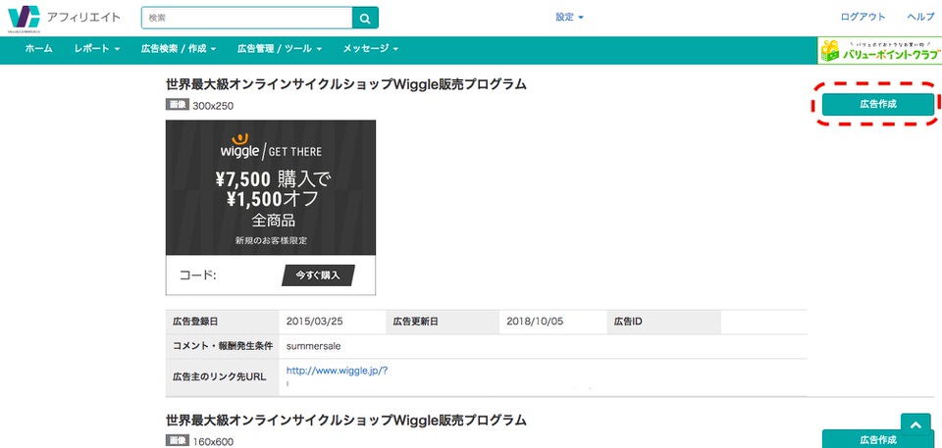Image resolution: width=942 pixels, height=448 pixels.
Task: Click the ログアウト link
Action: (863, 17)
